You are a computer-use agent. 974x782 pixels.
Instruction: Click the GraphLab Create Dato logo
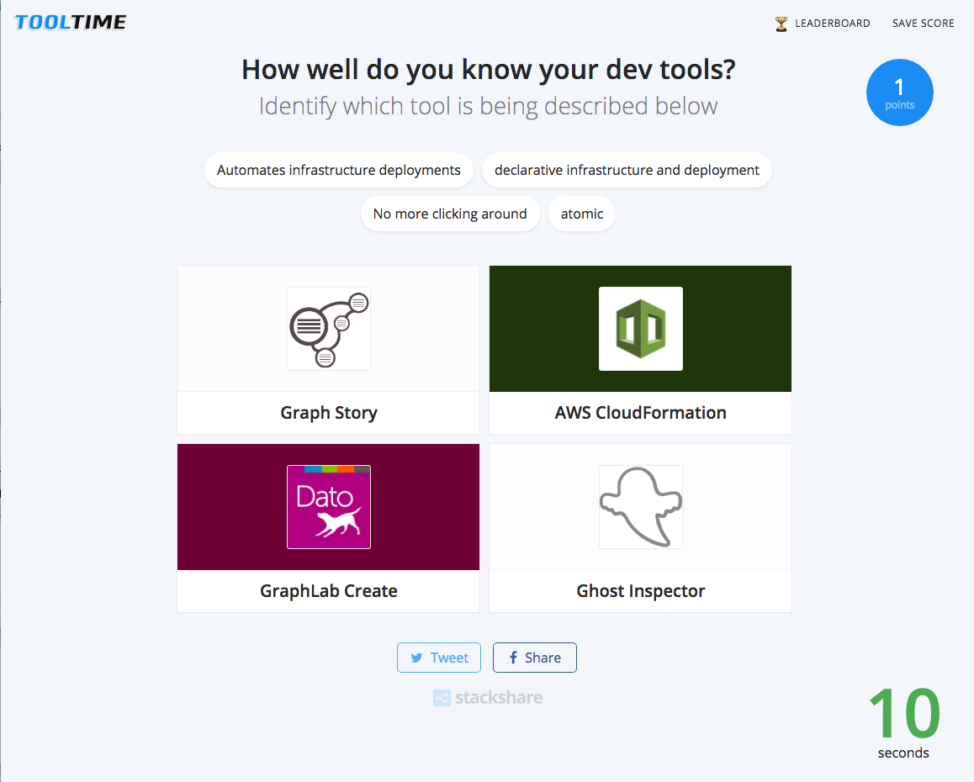coord(329,507)
